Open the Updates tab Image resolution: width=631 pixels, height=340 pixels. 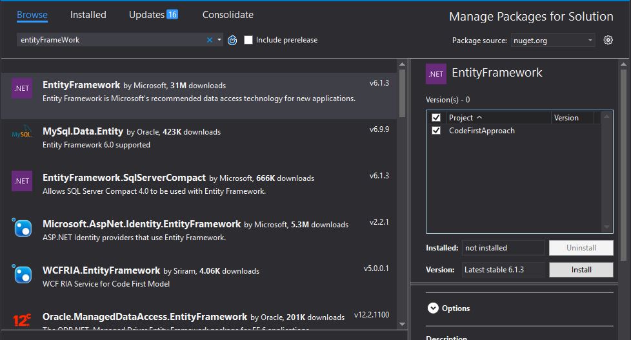[x=153, y=14]
